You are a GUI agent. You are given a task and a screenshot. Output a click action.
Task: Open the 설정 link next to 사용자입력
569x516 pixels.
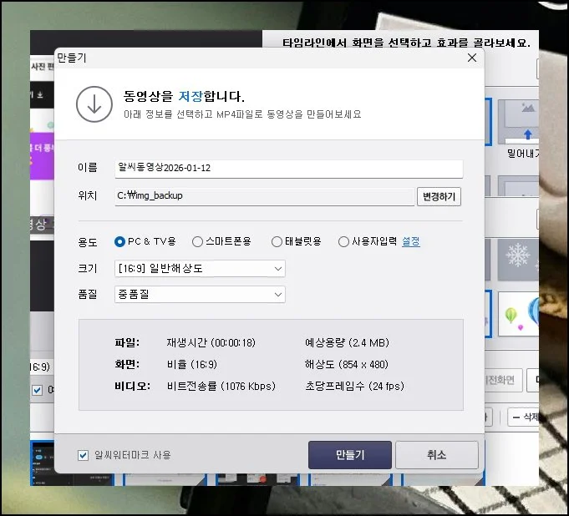click(x=410, y=242)
